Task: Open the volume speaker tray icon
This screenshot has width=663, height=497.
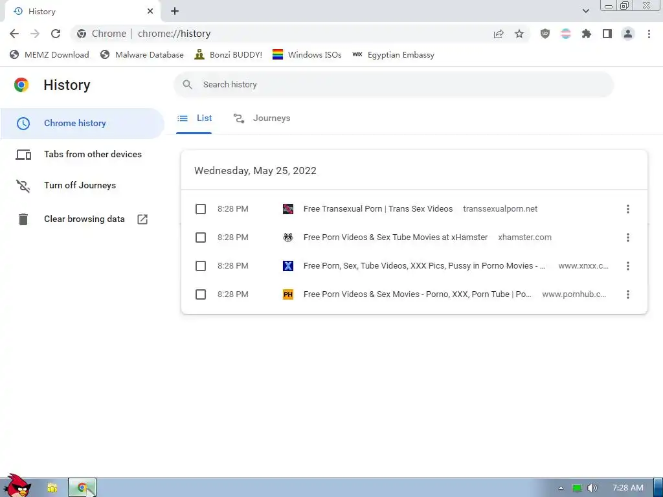Action: point(592,488)
